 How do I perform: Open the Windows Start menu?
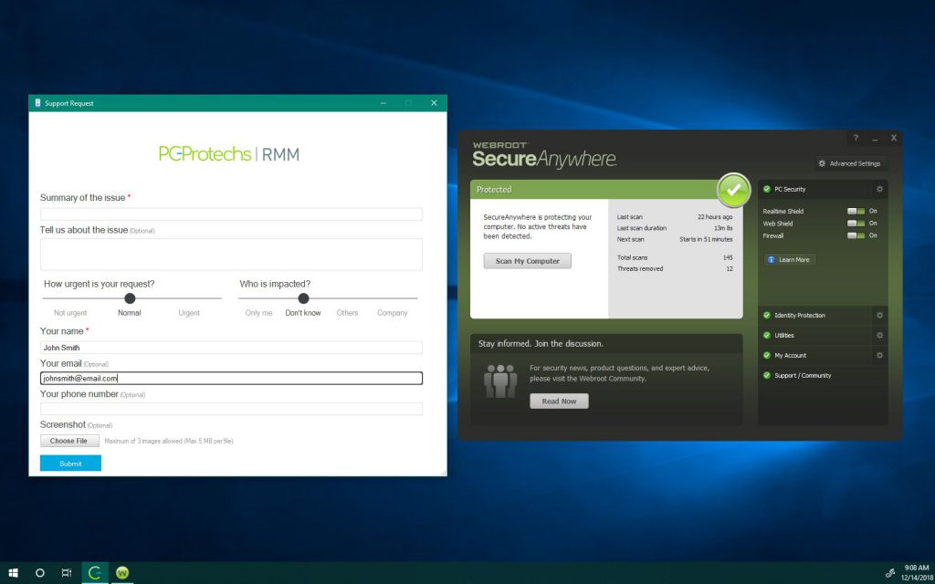[x=13, y=573]
